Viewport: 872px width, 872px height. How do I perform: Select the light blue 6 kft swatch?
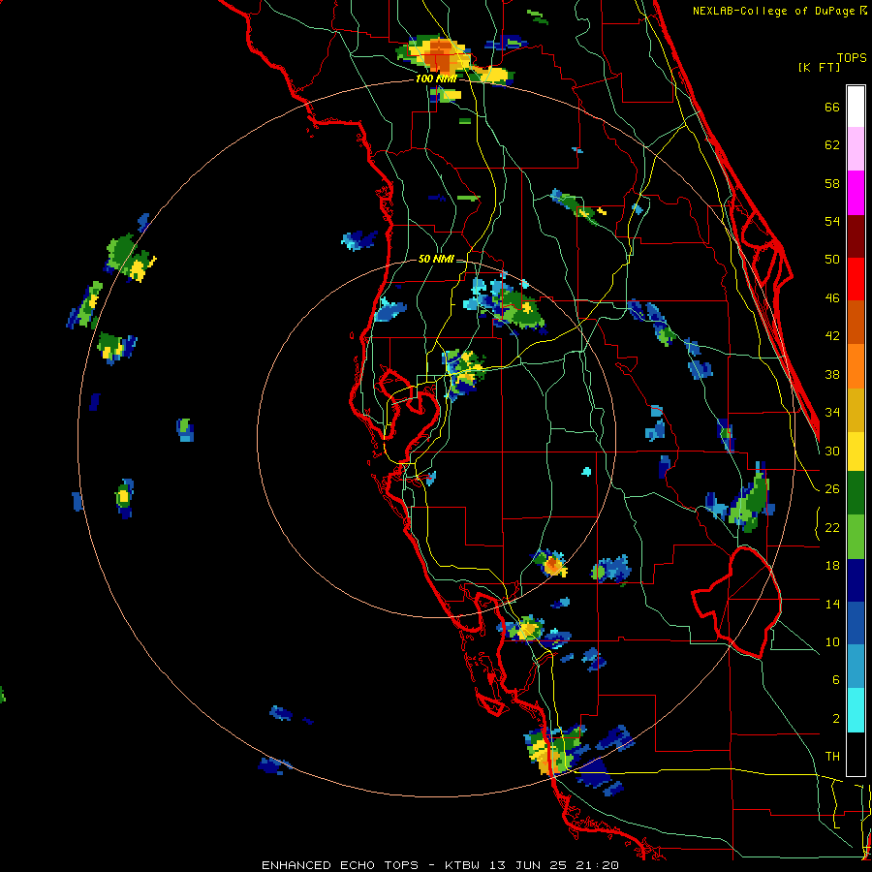click(856, 668)
